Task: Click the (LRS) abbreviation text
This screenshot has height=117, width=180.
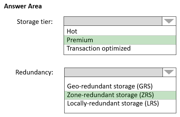Action: pos(152,104)
